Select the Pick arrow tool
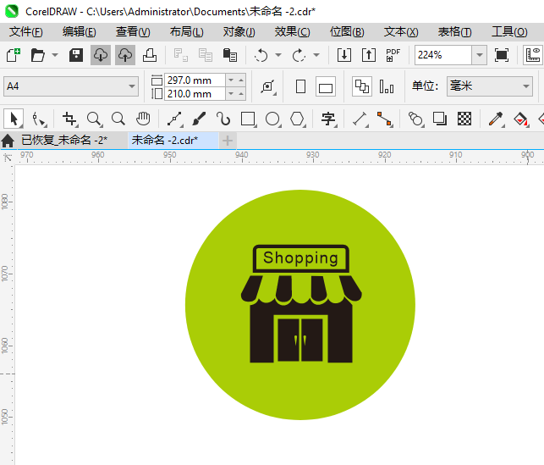 point(14,119)
